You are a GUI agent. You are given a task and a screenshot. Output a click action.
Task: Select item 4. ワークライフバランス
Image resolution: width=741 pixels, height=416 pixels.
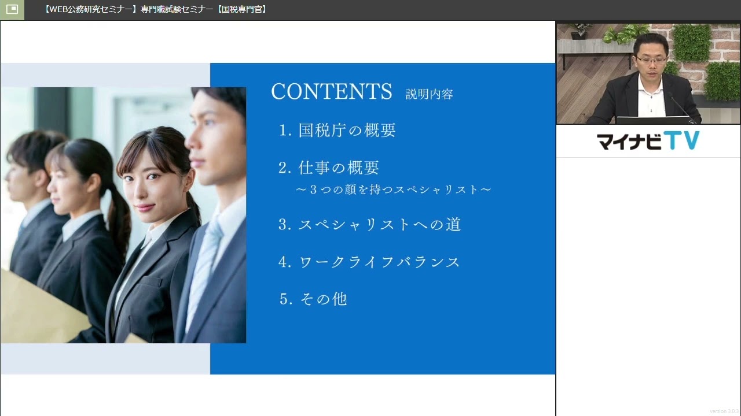369,262
